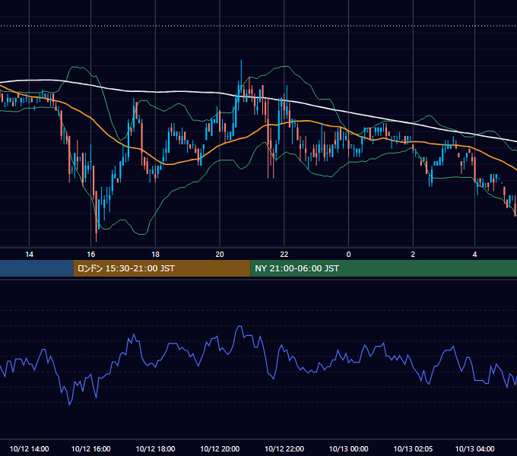Click the 4 hour axis label
Image resolution: width=517 pixels, height=456 pixels.
(474, 255)
